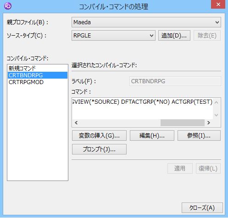Click the 追加(D)... button
The width and height of the screenshot is (228, 218).
click(x=174, y=36)
